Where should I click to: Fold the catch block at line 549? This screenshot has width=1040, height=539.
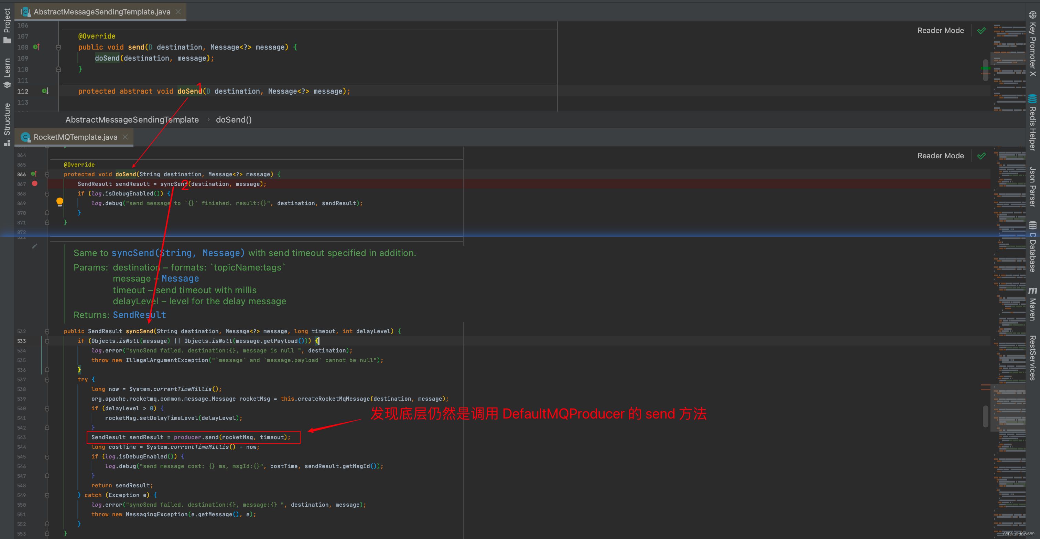click(47, 495)
